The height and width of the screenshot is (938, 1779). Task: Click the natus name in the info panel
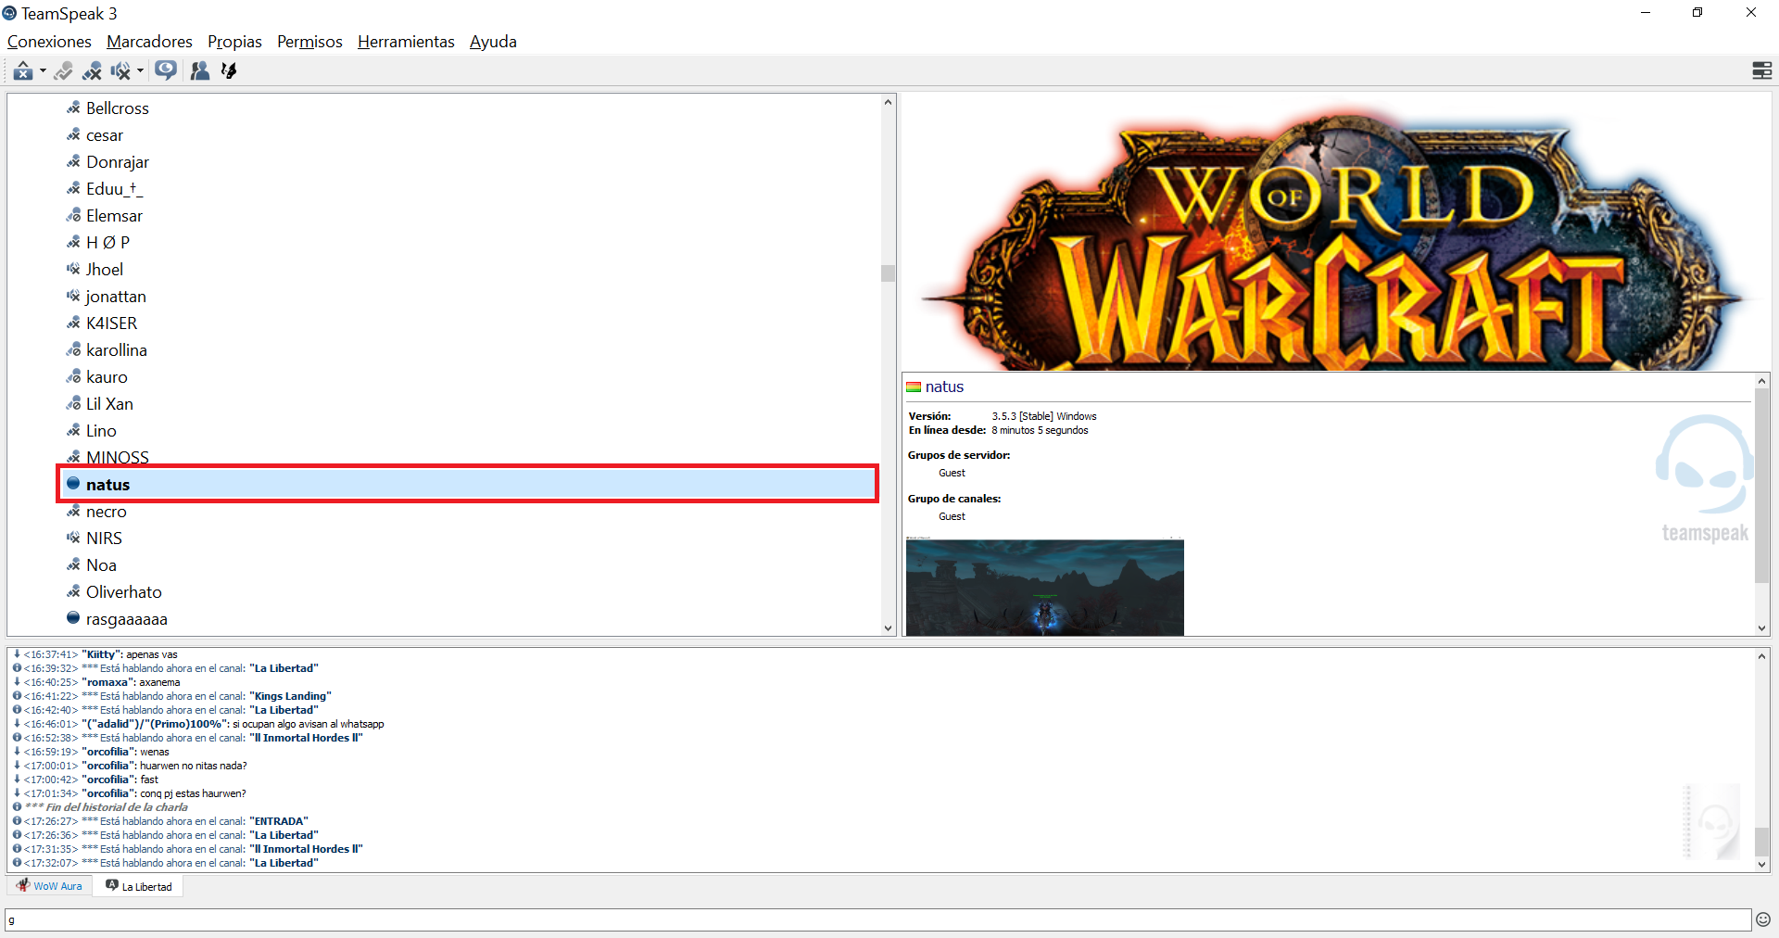coord(944,387)
